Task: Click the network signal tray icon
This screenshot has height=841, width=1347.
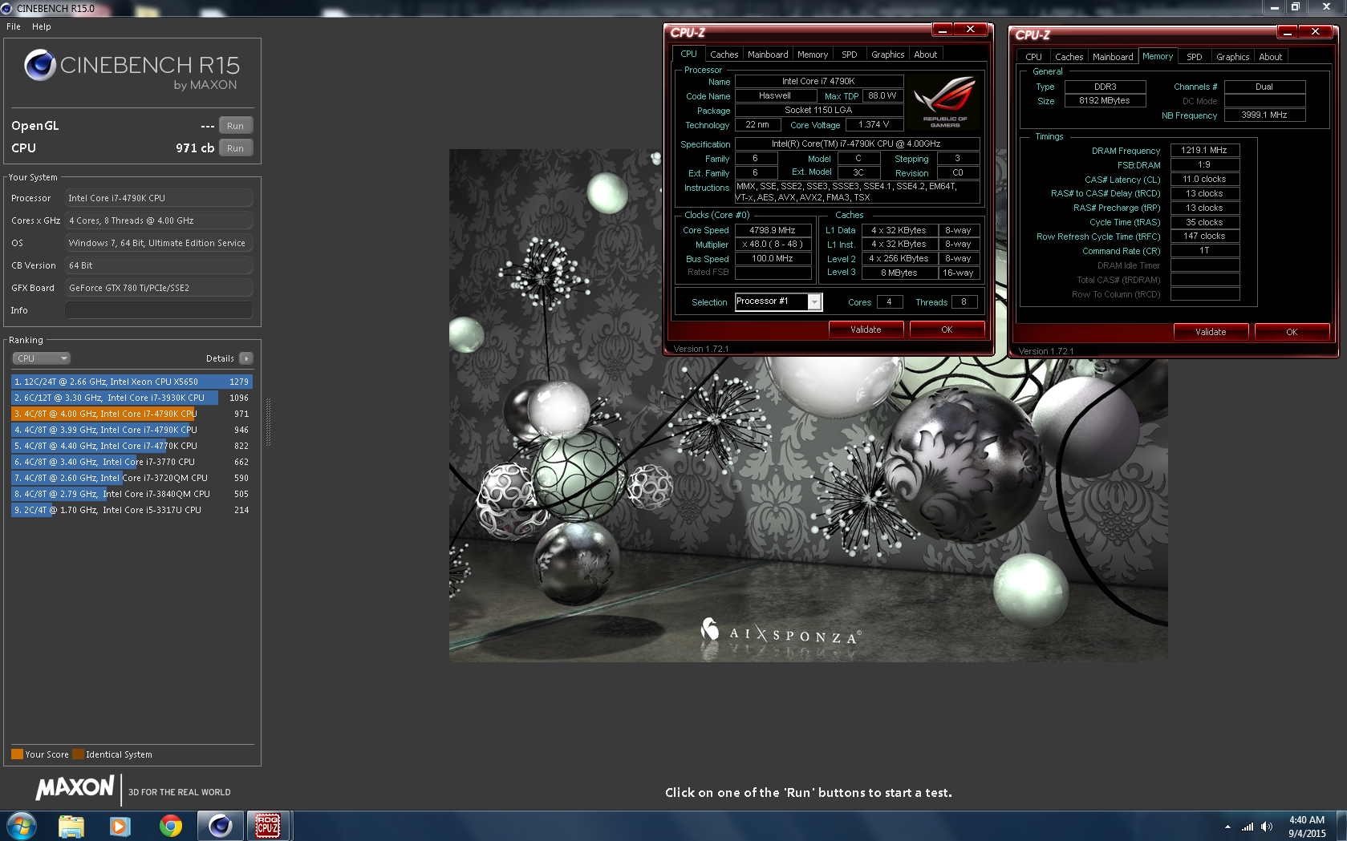Action: 1248,827
